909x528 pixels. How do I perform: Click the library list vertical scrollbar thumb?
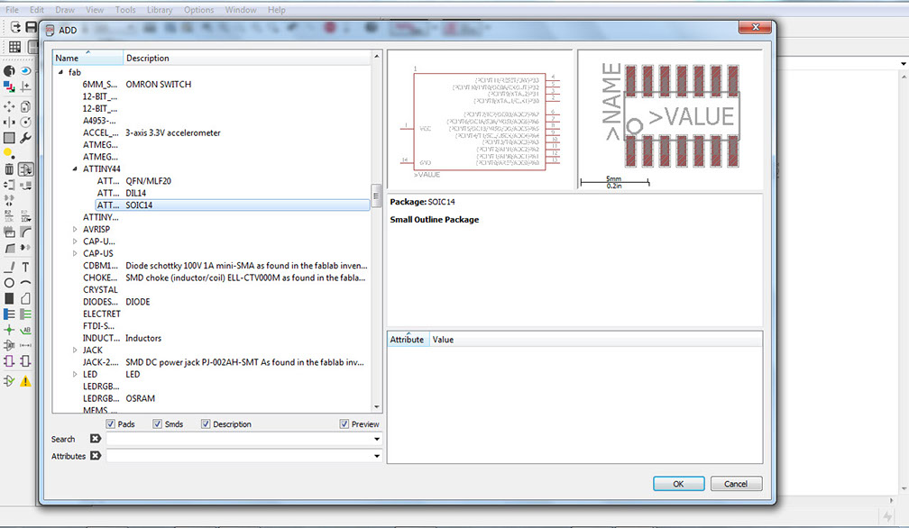tap(376, 194)
